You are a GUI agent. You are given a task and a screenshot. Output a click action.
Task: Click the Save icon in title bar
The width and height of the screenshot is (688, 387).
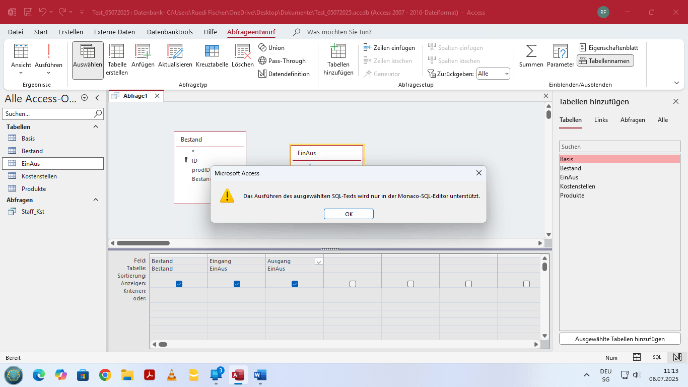[28, 12]
